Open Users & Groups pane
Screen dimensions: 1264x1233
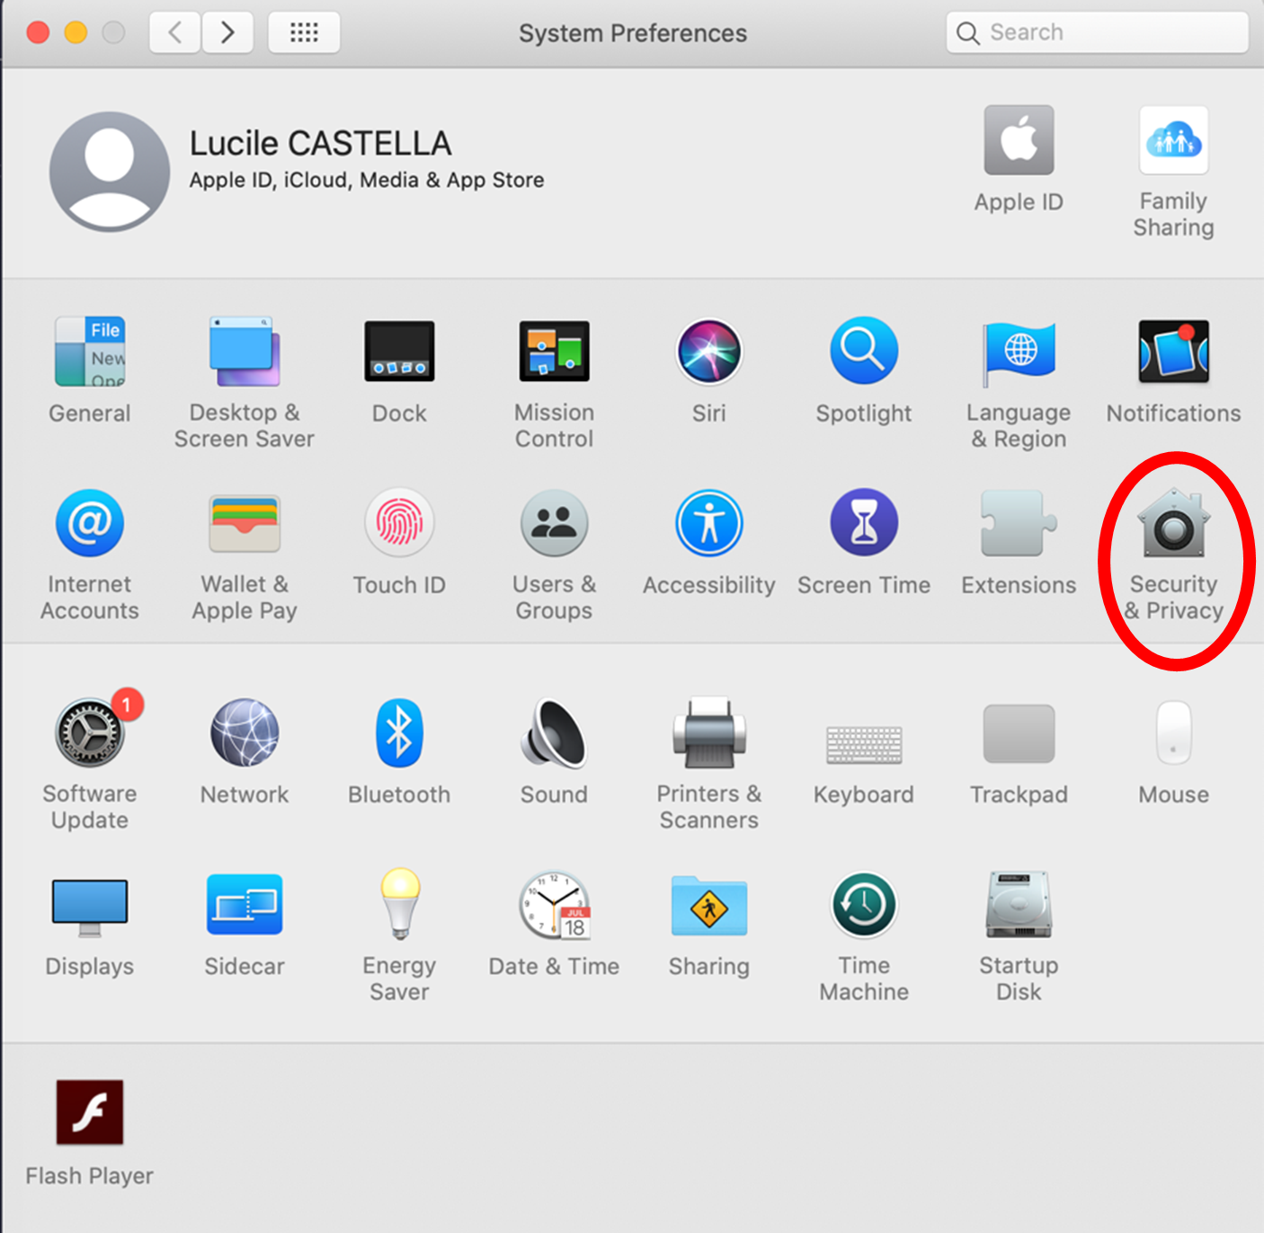tap(555, 523)
